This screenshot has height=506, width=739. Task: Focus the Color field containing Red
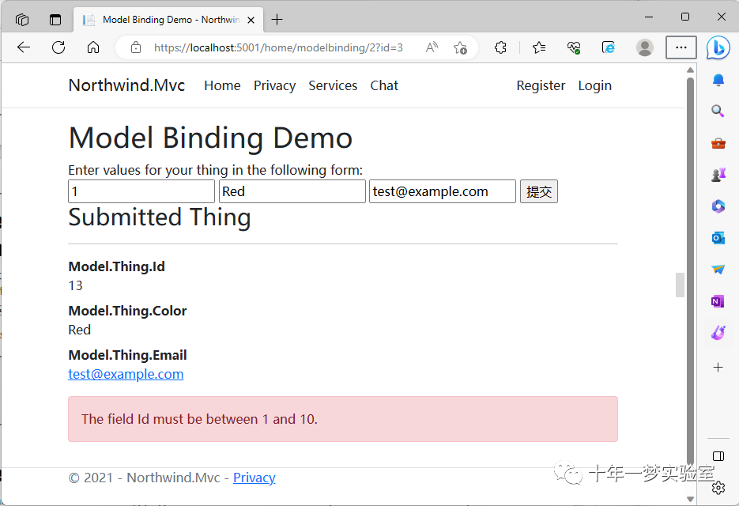[x=292, y=191]
